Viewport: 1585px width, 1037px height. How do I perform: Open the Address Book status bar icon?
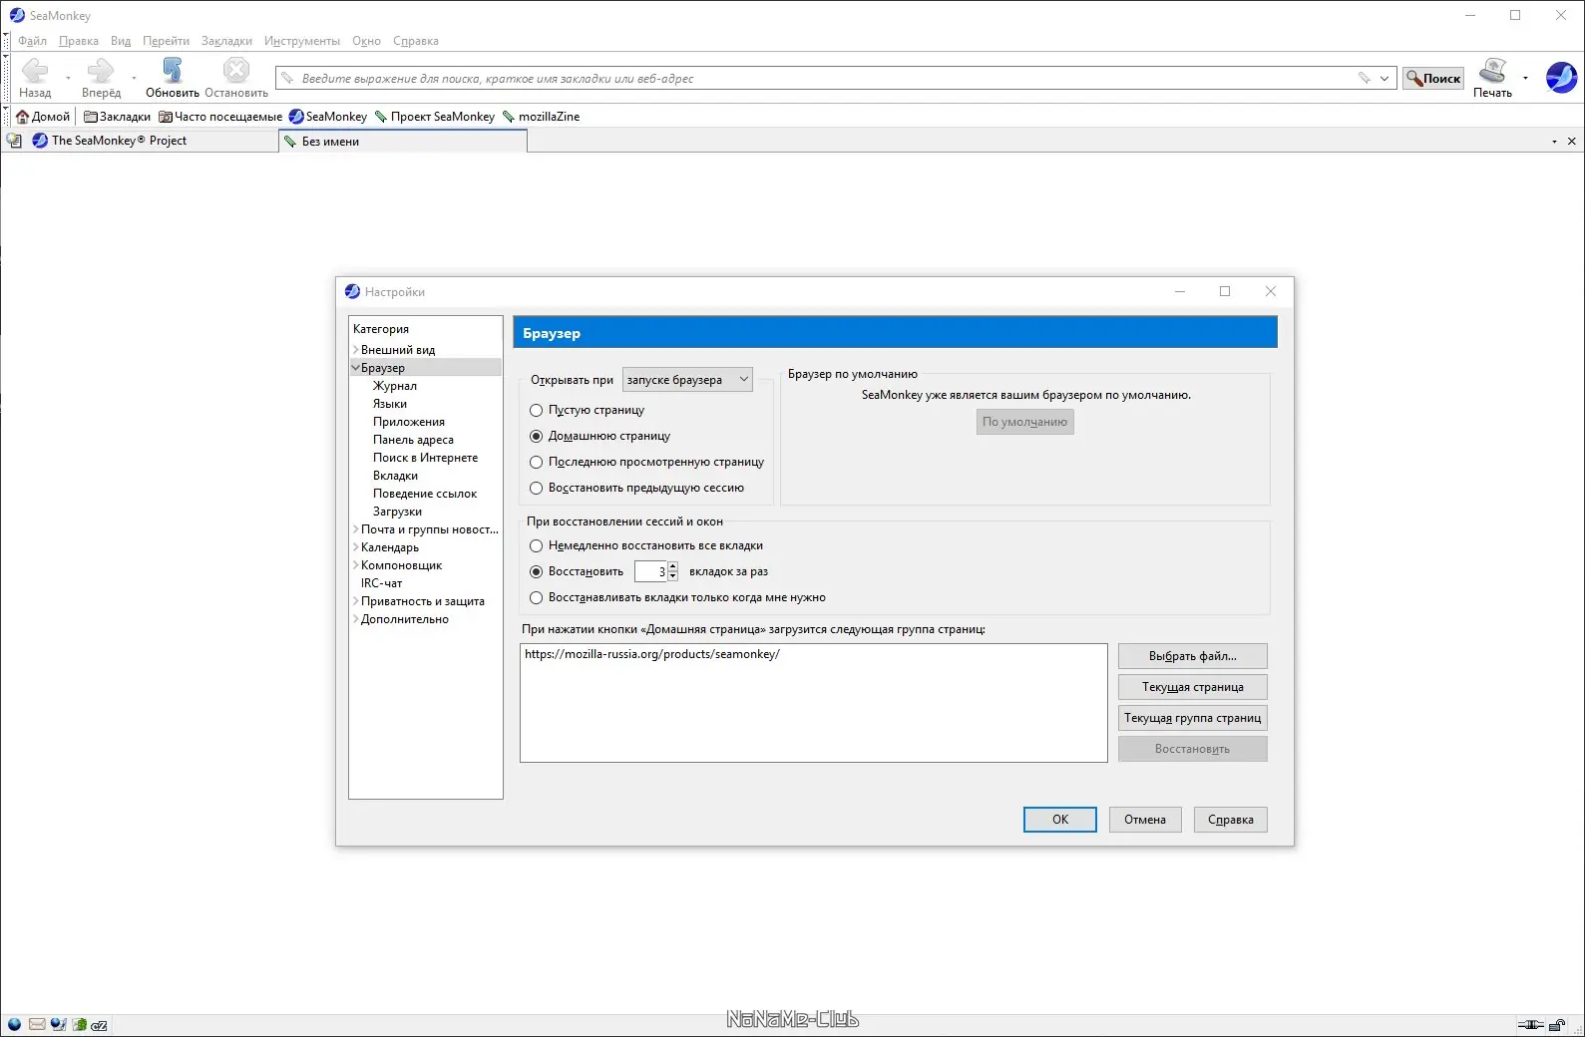80,1024
